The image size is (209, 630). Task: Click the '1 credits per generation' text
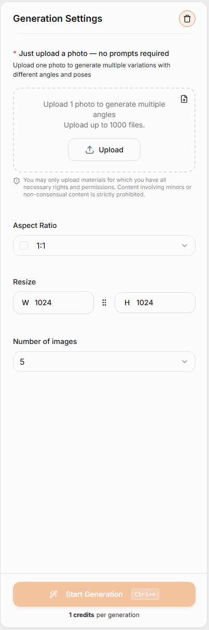coord(104,615)
